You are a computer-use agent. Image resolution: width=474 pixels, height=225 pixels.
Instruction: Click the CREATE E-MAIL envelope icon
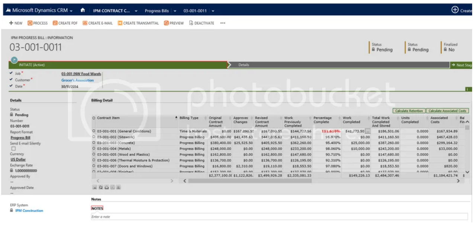click(x=85, y=23)
